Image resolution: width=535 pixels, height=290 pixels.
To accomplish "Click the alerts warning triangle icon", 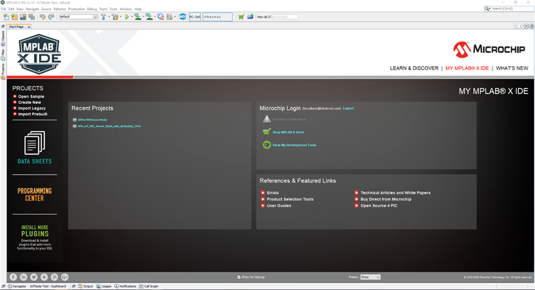I will point(267,119).
